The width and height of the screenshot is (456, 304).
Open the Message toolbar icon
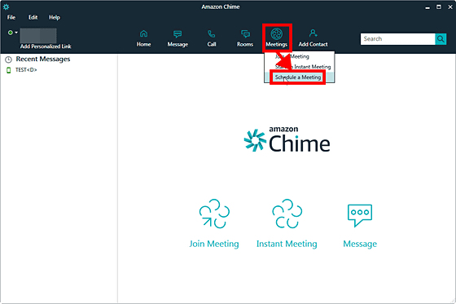click(x=178, y=34)
